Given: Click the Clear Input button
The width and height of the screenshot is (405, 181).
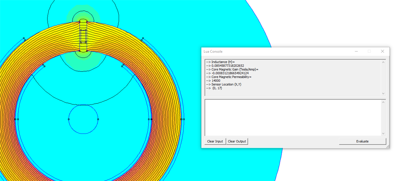Looking at the screenshot, I should [x=215, y=141].
